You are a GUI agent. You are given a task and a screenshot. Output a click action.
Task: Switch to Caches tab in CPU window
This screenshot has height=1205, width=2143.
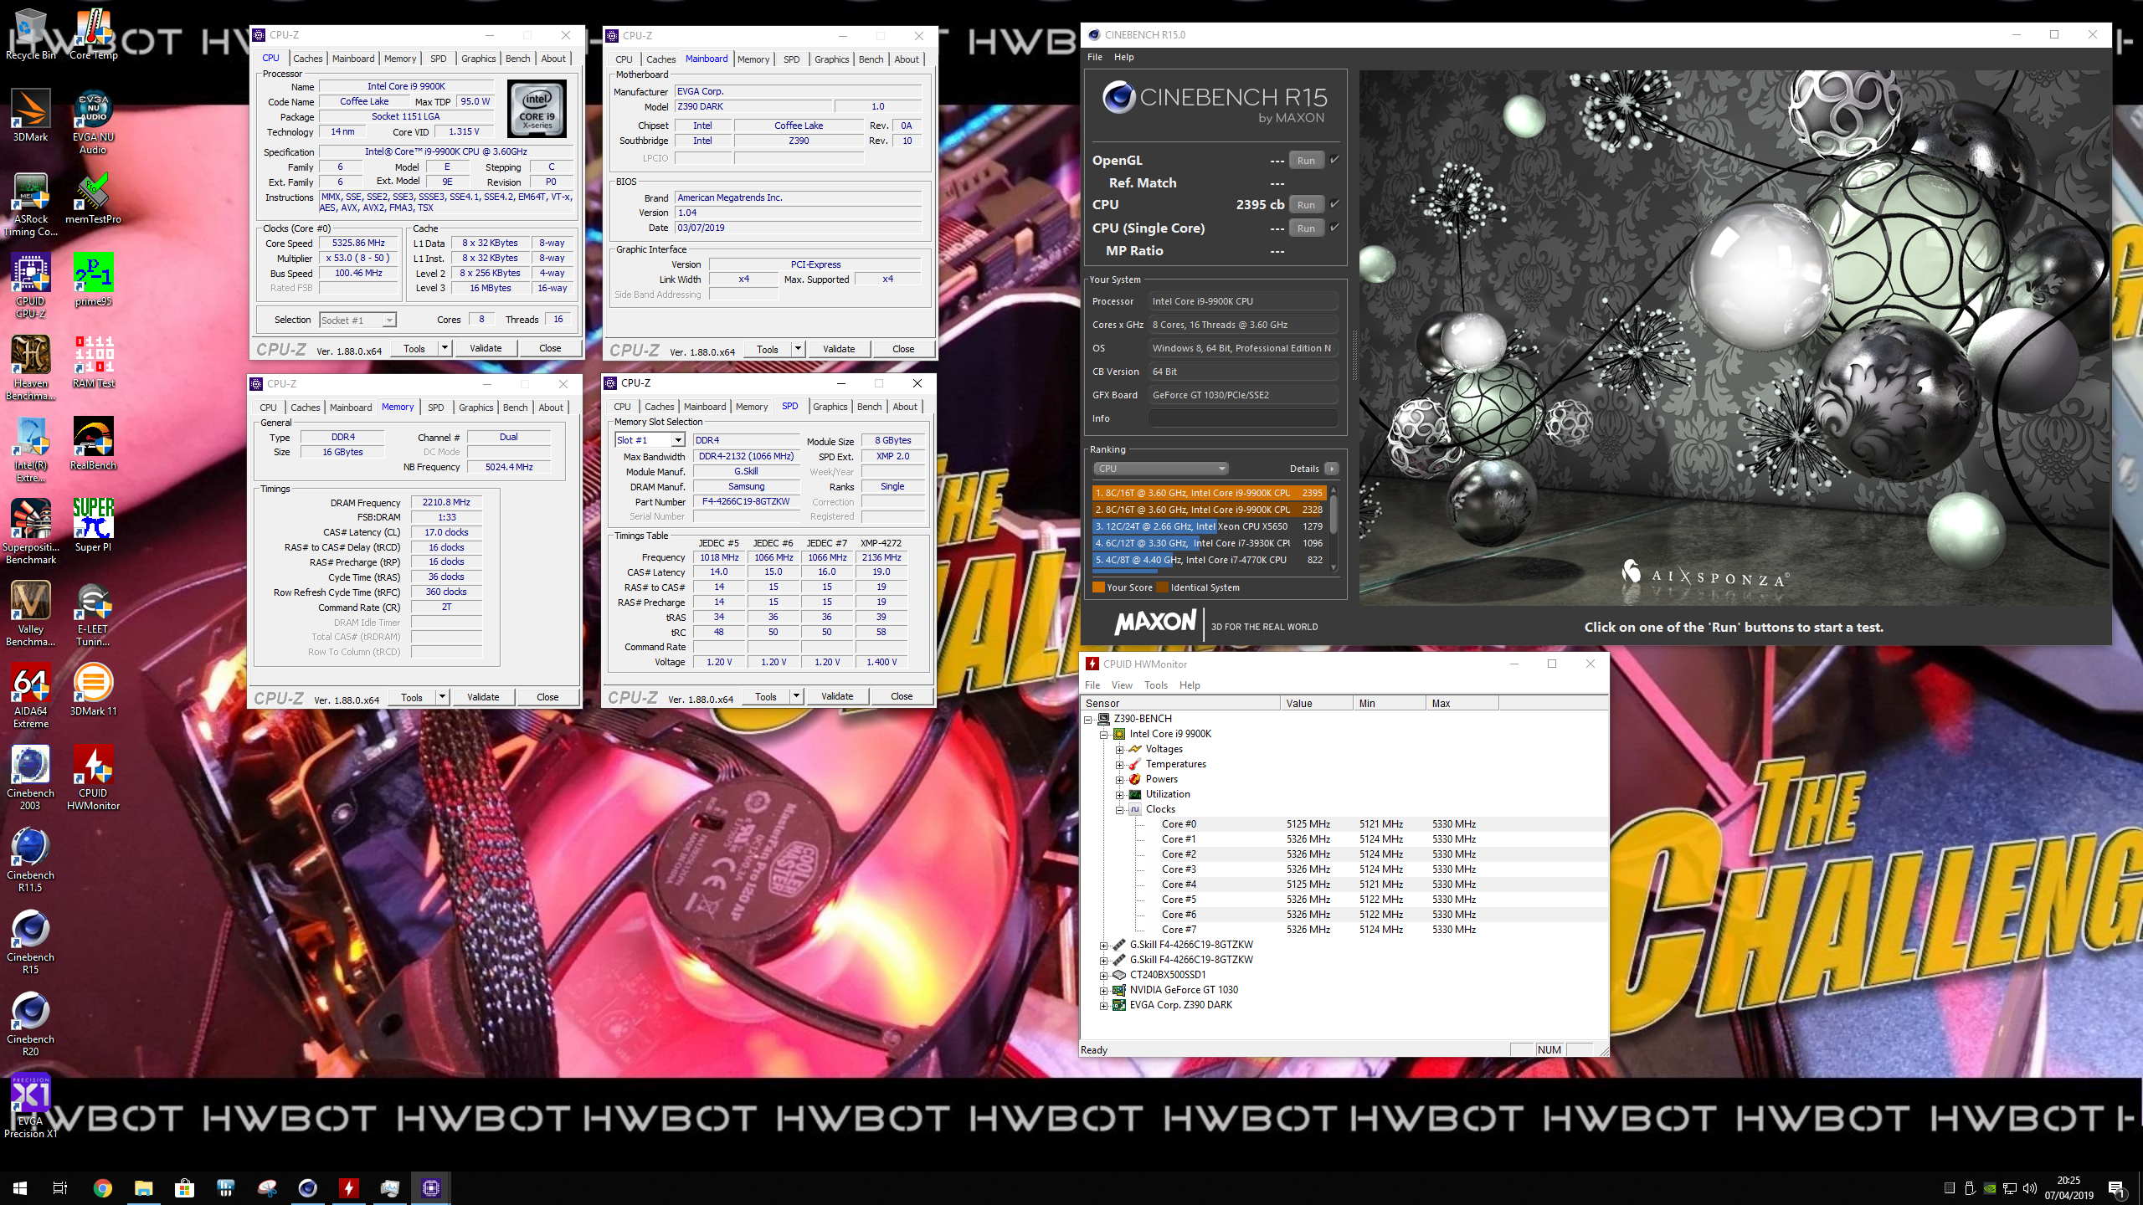coord(307,59)
